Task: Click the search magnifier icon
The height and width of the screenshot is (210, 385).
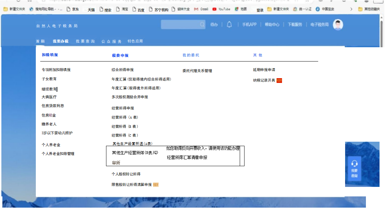Action: click(202, 24)
